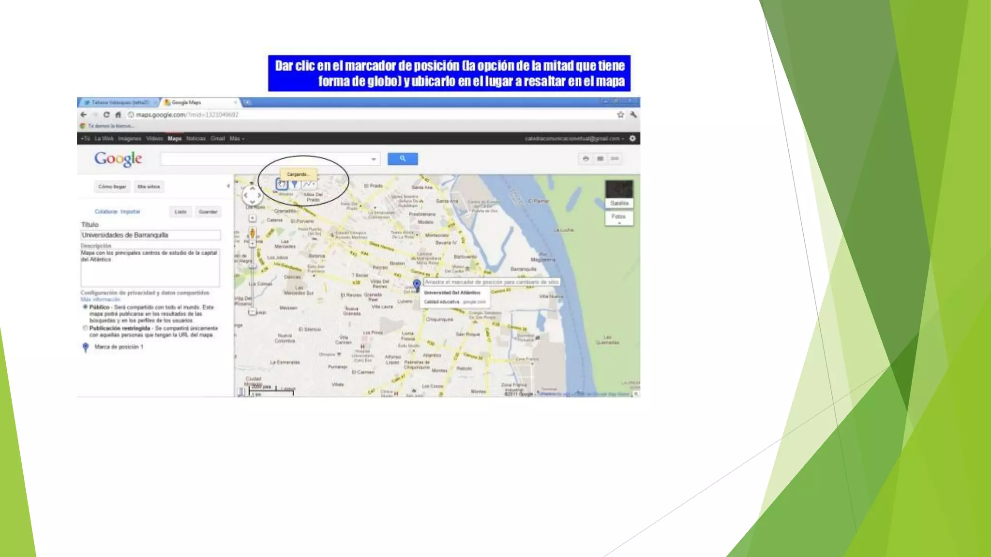Open the Google settings gear icon
This screenshot has height=557, width=991.
[x=632, y=138]
